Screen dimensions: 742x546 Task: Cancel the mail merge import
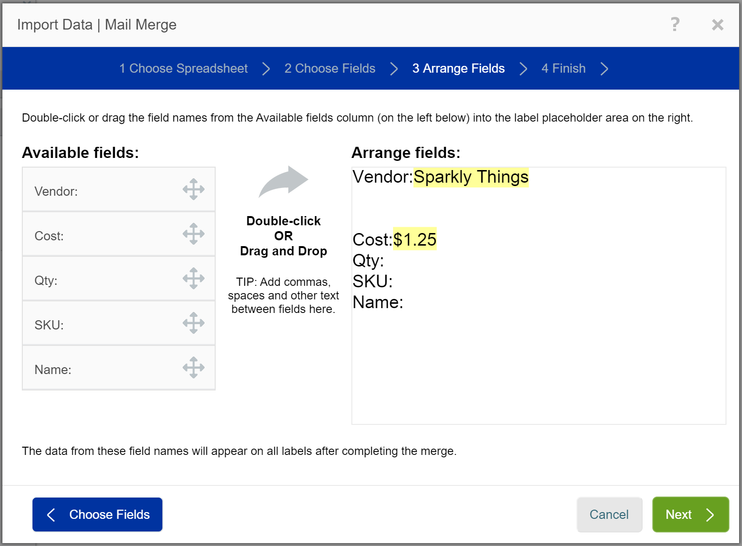(609, 515)
